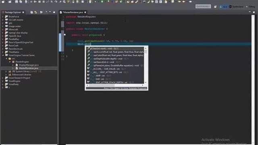Expand the Minecraft project
This screenshot has width=258, height=145.
click(3, 29)
